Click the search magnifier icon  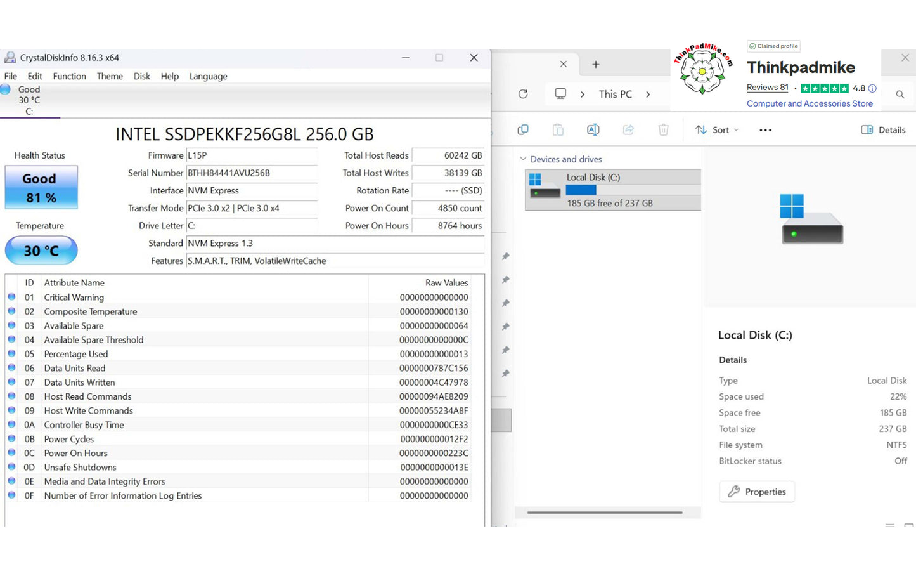900,95
